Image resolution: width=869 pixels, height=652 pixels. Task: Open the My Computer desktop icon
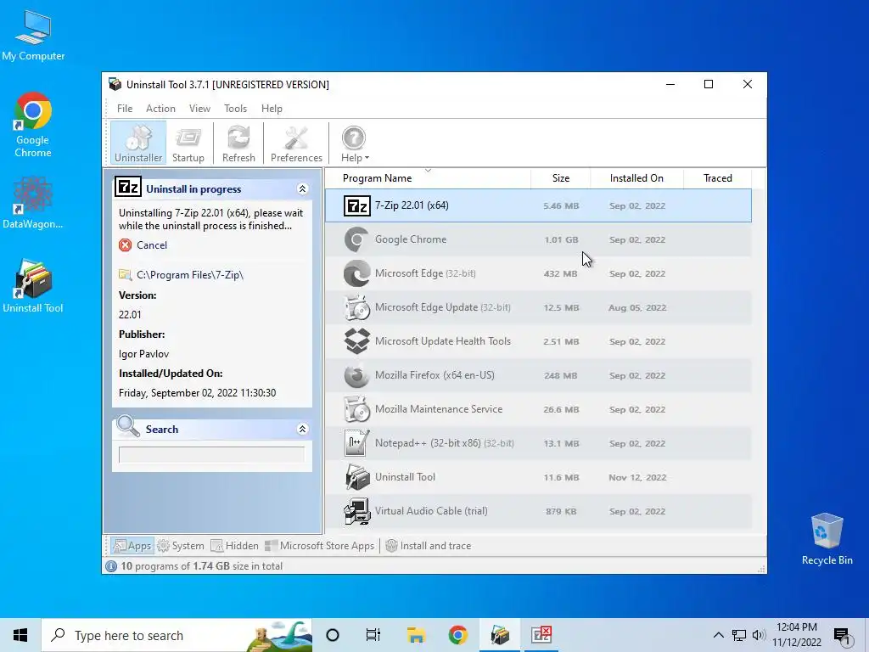click(x=33, y=35)
